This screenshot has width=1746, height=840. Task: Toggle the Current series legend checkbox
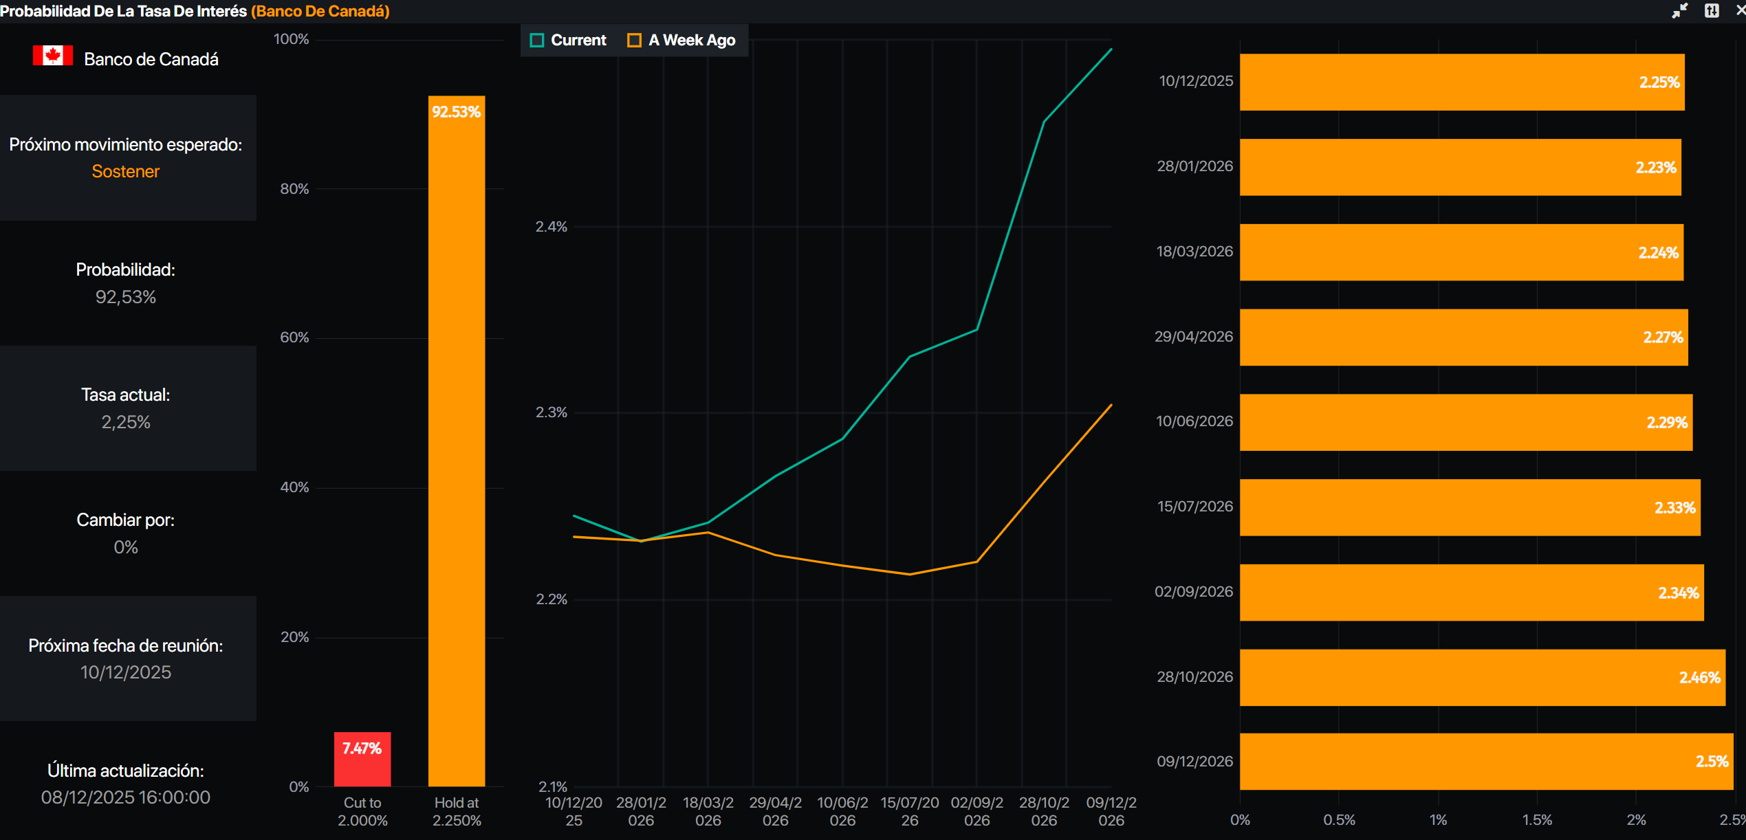[538, 41]
